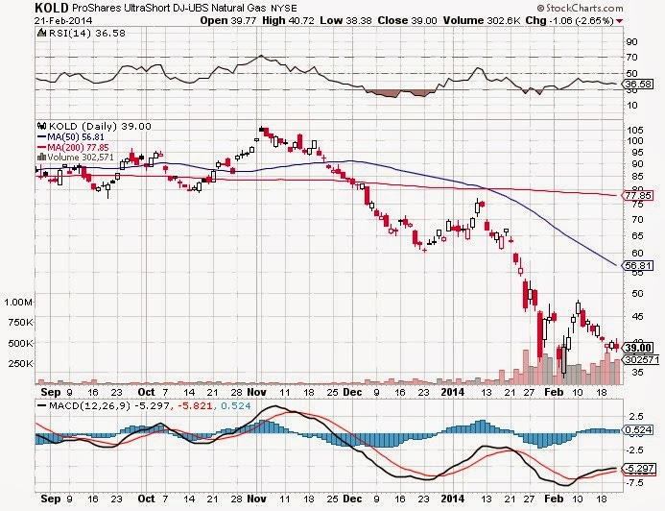
Task: Click the 2014 label on price axis
Action: click(x=453, y=392)
